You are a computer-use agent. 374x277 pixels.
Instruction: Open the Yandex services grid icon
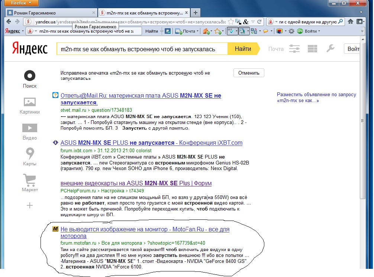312,49
